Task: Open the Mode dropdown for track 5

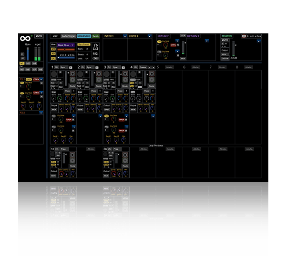Action: pyautogui.click(x=168, y=68)
